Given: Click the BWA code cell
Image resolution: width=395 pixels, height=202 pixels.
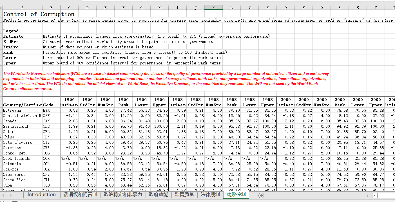Looking at the screenshot, I should (52, 110).
